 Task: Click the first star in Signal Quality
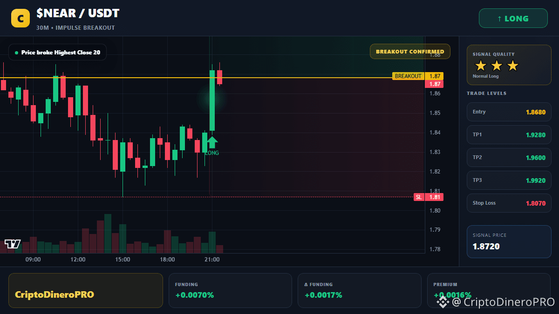[x=480, y=66]
